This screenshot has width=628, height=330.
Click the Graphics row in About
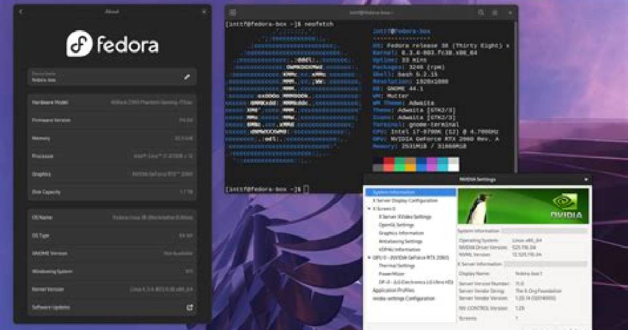(112, 174)
